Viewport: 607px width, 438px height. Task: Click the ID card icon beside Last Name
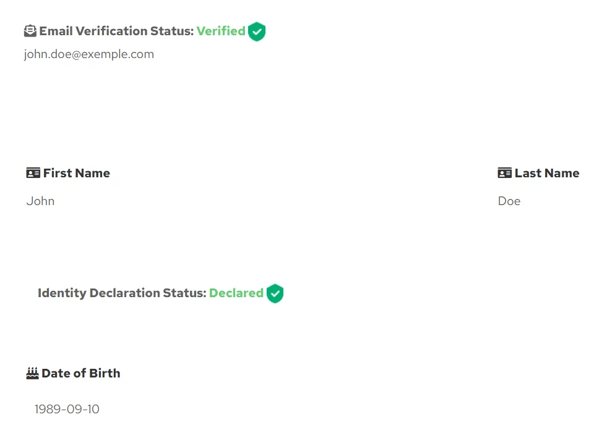pyautogui.click(x=505, y=173)
